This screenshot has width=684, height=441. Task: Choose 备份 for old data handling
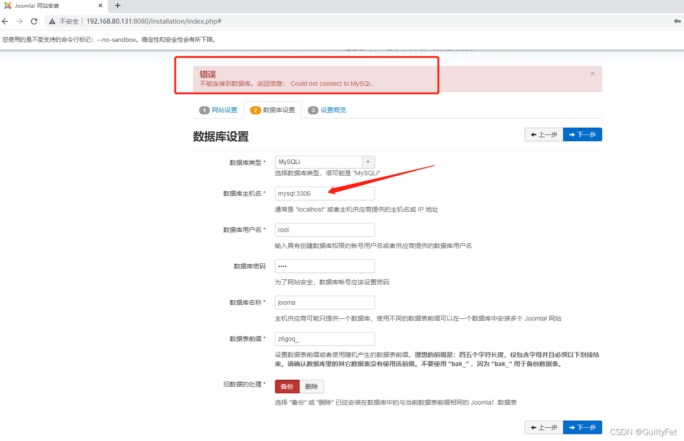pyautogui.click(x=287, y=386)
